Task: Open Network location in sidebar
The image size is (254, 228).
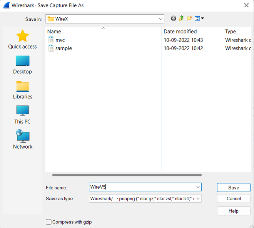Action: tap(23, 139)
